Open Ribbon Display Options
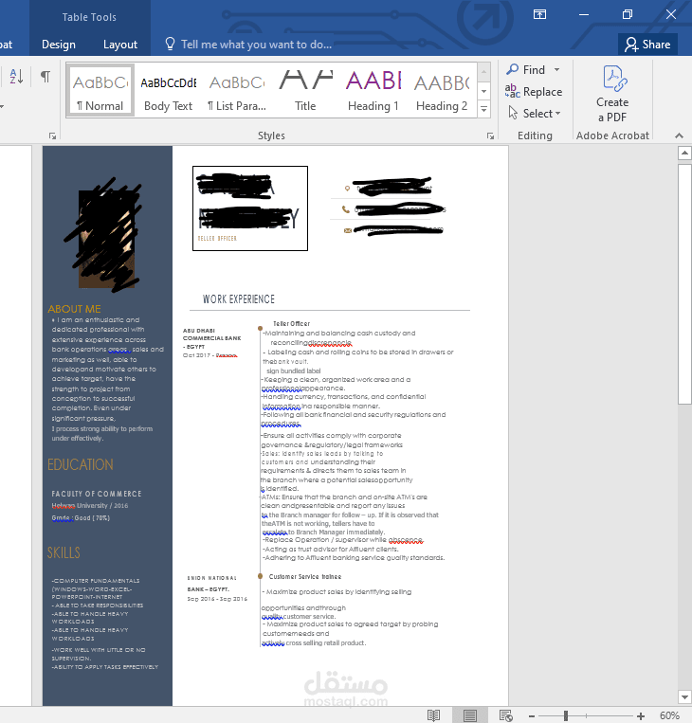This screenshot has height=723, width=692. 539,14
